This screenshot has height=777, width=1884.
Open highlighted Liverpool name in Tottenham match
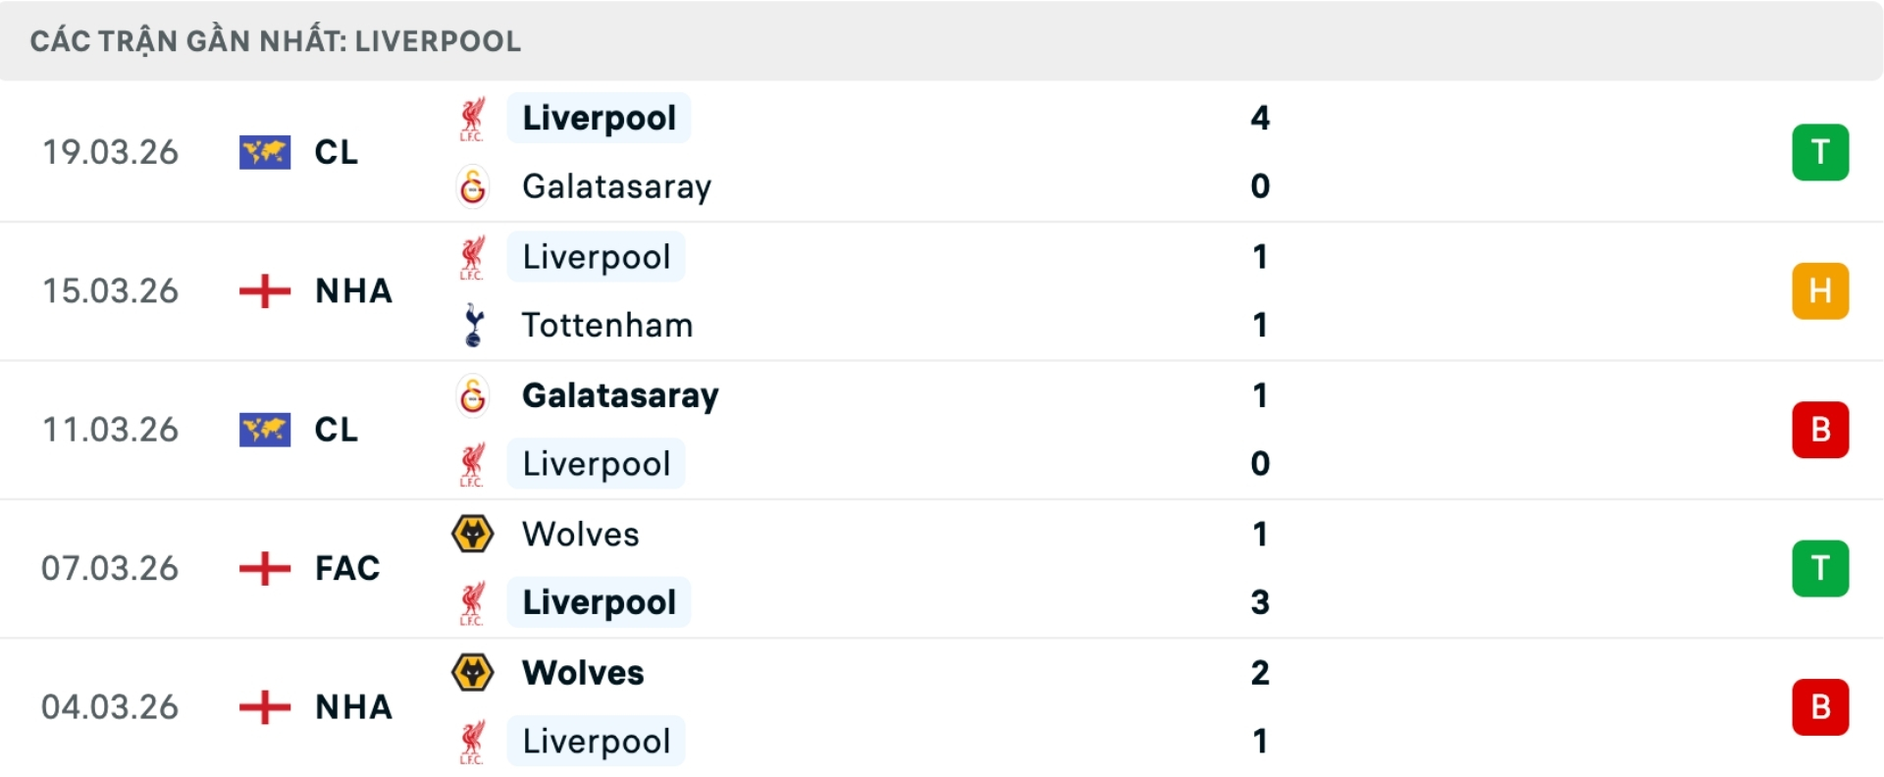pos(597,257)
